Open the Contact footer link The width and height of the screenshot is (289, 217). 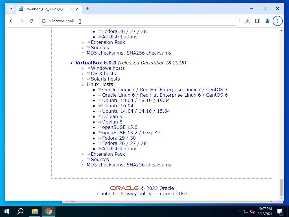tap(106, 194)
